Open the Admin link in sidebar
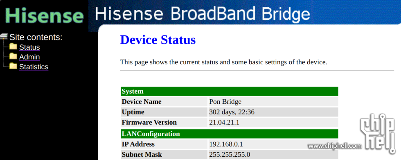The image size is (401, 160). click(x=29, y=57)
